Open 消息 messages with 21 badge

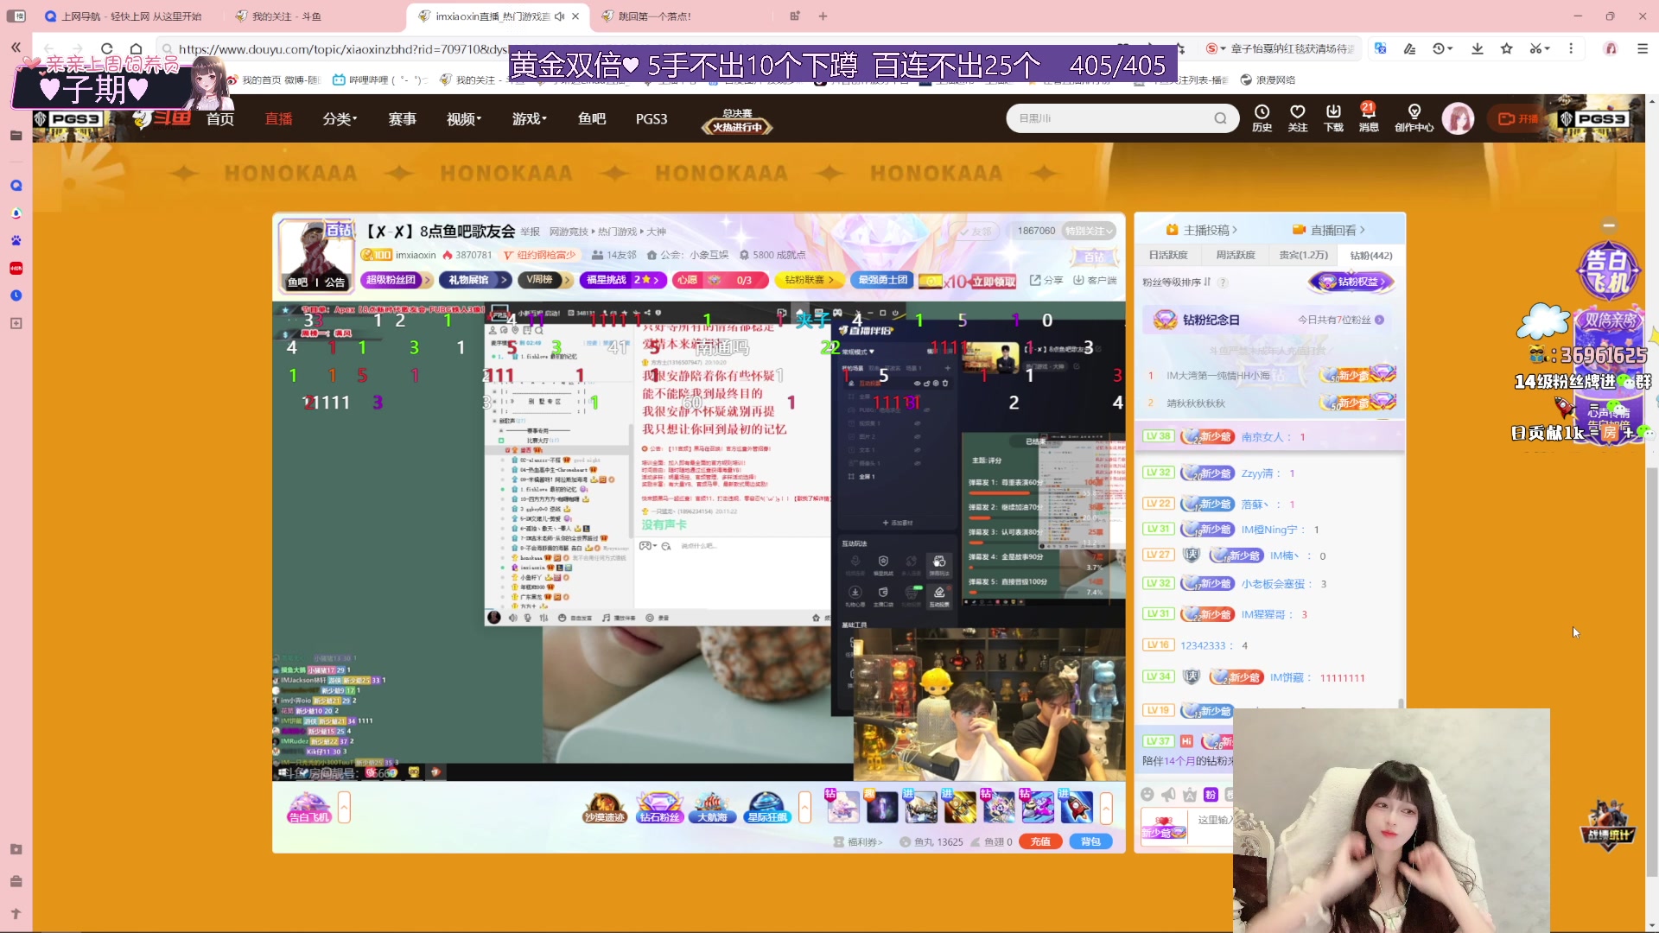[x=1369, y=117]
